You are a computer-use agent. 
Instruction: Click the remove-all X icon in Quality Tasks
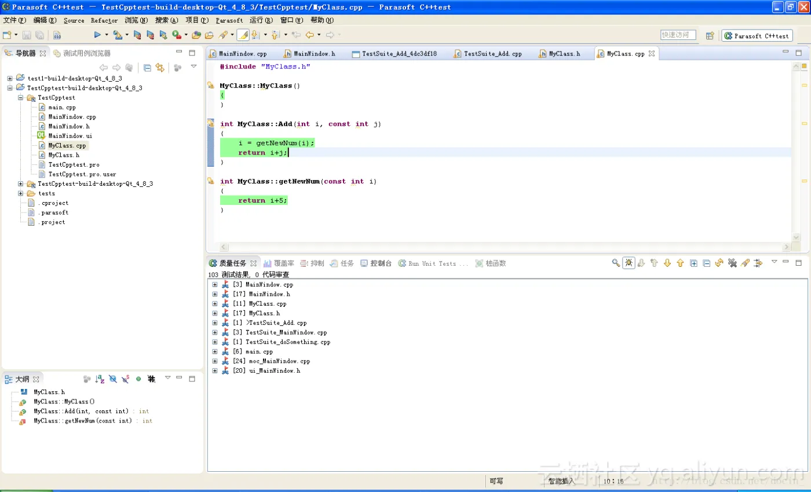[732, 263]
